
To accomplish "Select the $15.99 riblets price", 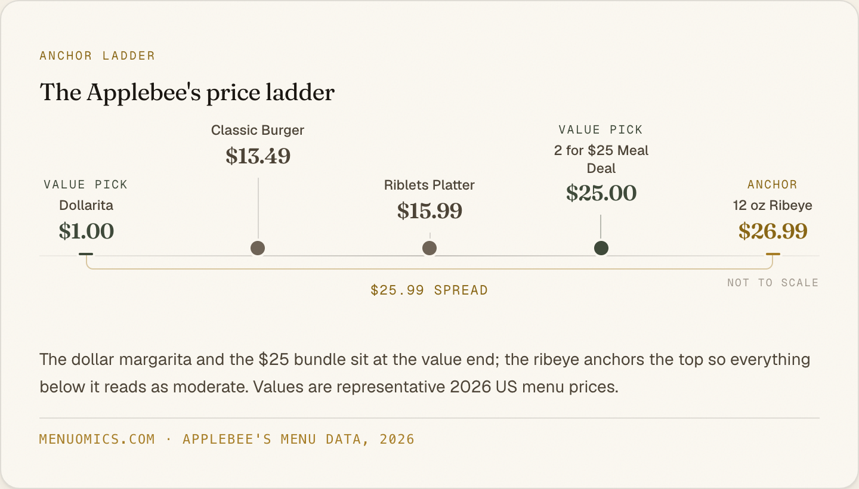I will [429, 211].
